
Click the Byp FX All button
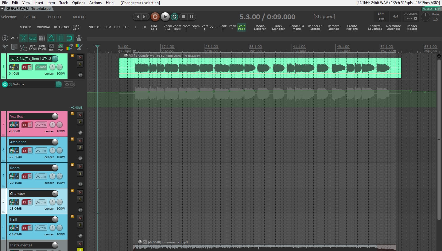coord(33,47)
